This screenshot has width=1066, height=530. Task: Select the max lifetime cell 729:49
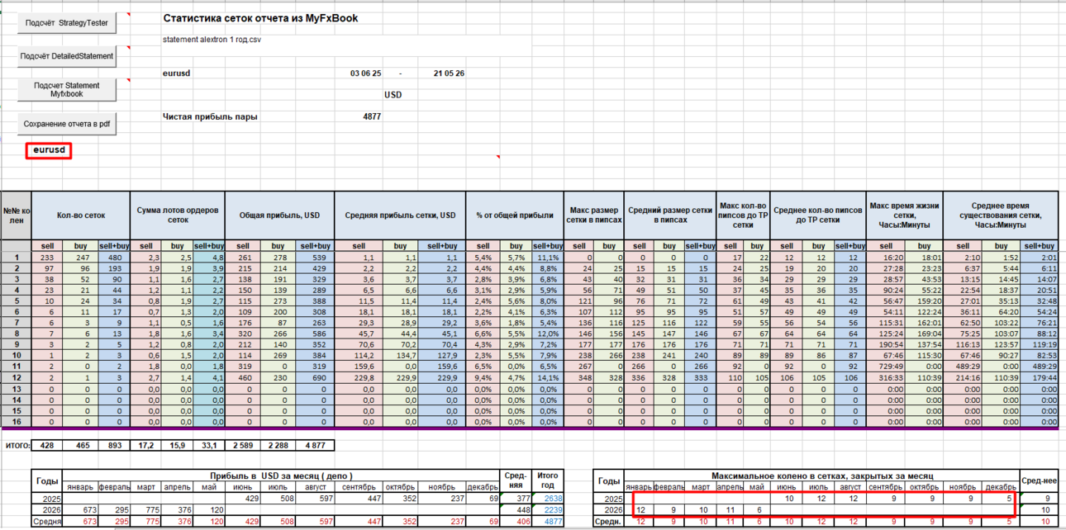tap(887, 366)
